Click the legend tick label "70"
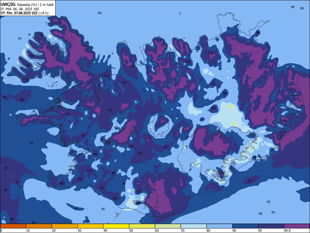This screenshot has height=233, width=310. point(183,231)
